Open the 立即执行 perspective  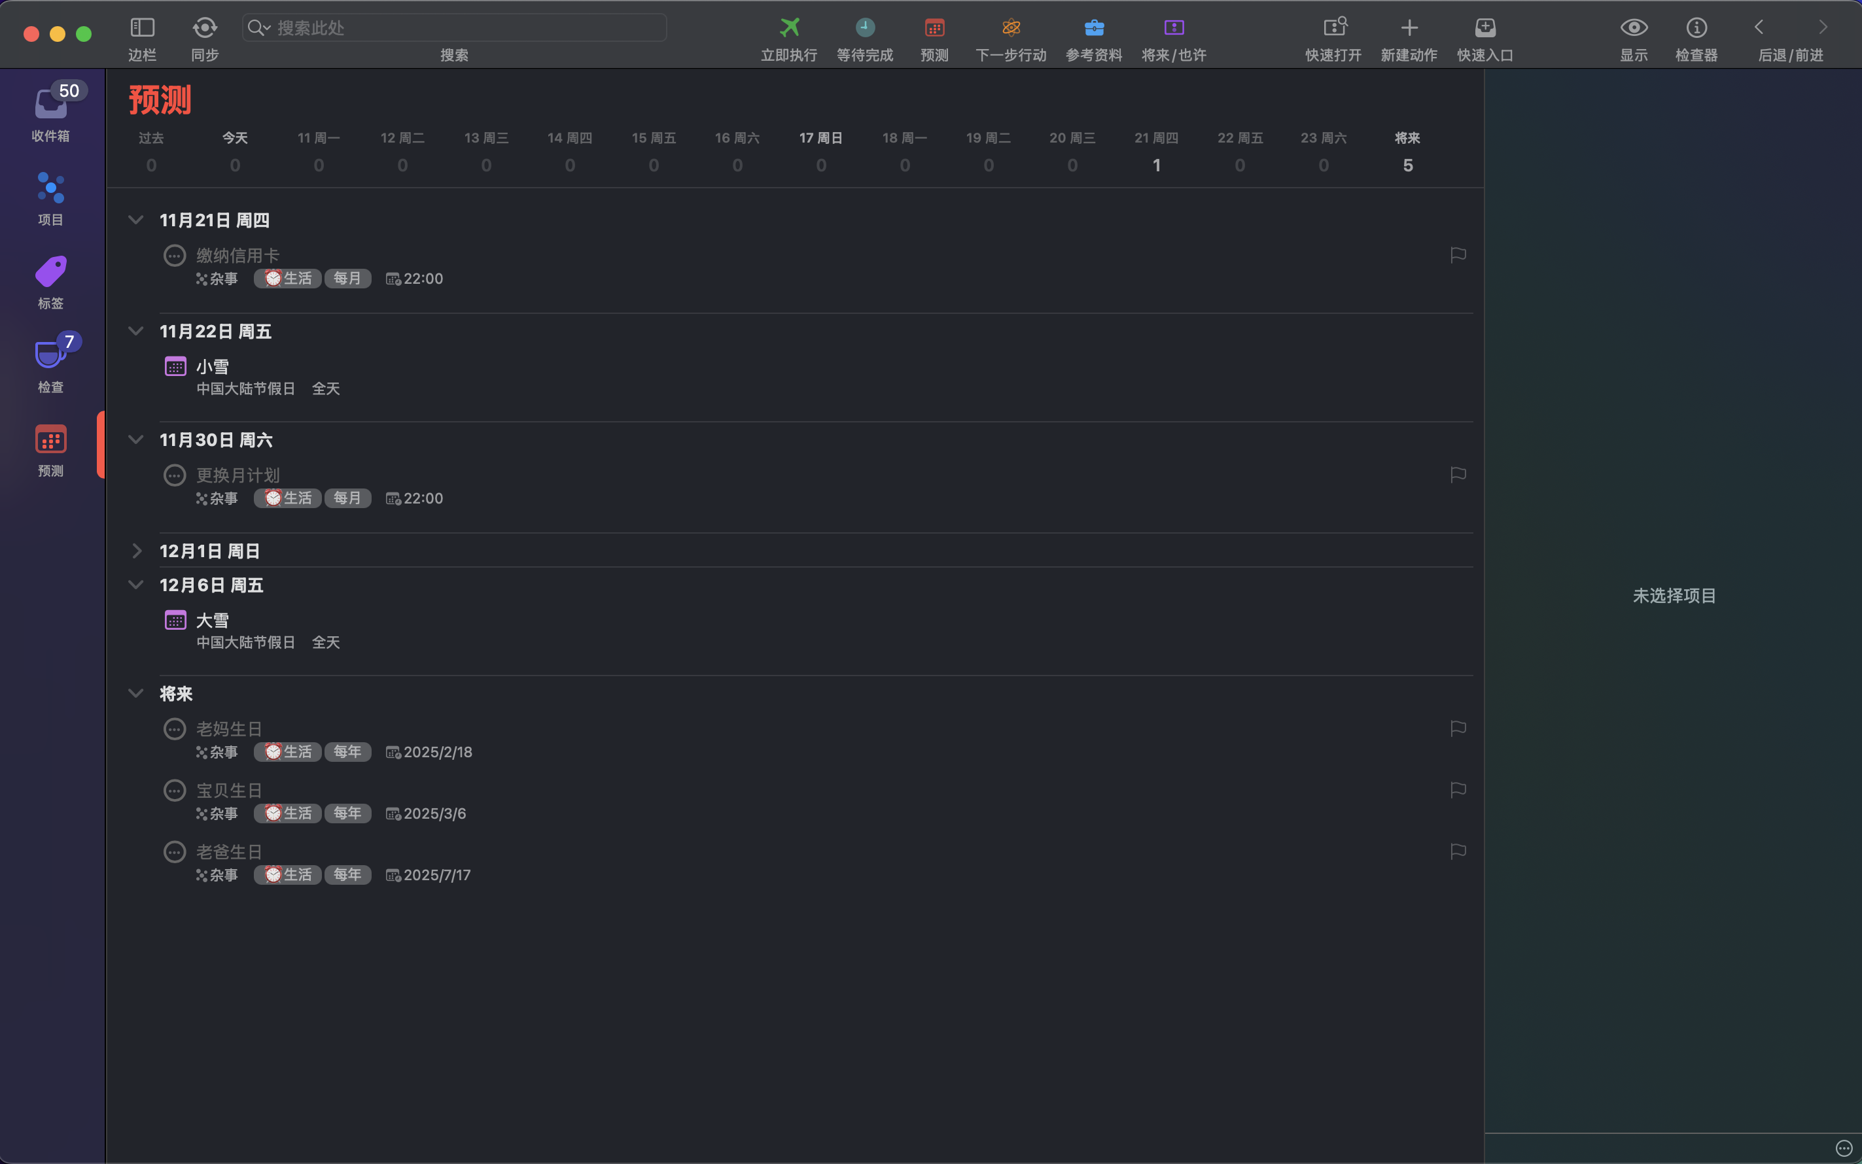(x=789, y=27)
